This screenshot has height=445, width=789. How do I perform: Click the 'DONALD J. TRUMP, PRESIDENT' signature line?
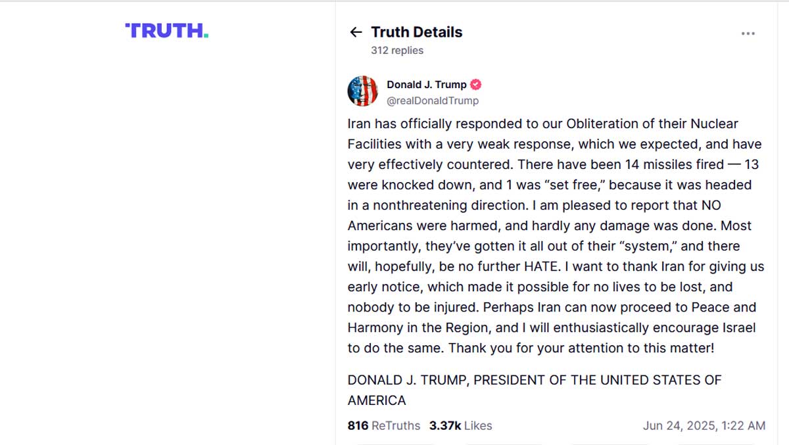535,380
